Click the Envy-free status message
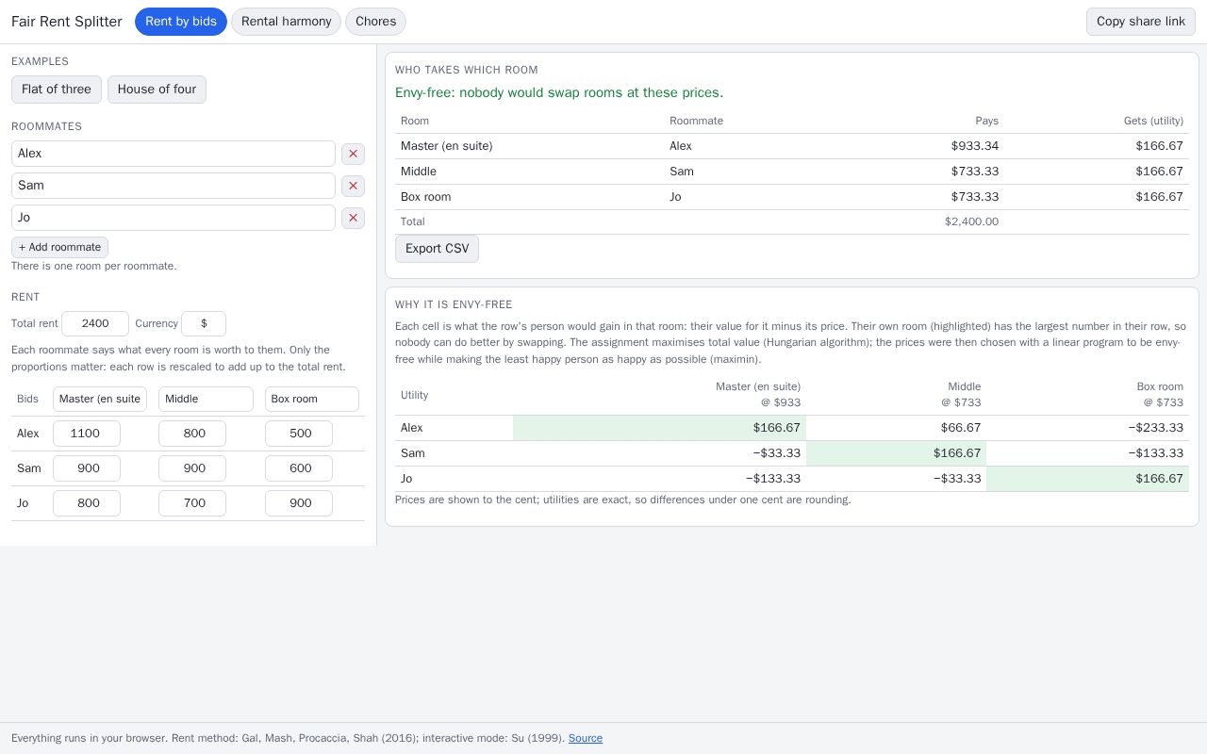 (x=559, y=92)
